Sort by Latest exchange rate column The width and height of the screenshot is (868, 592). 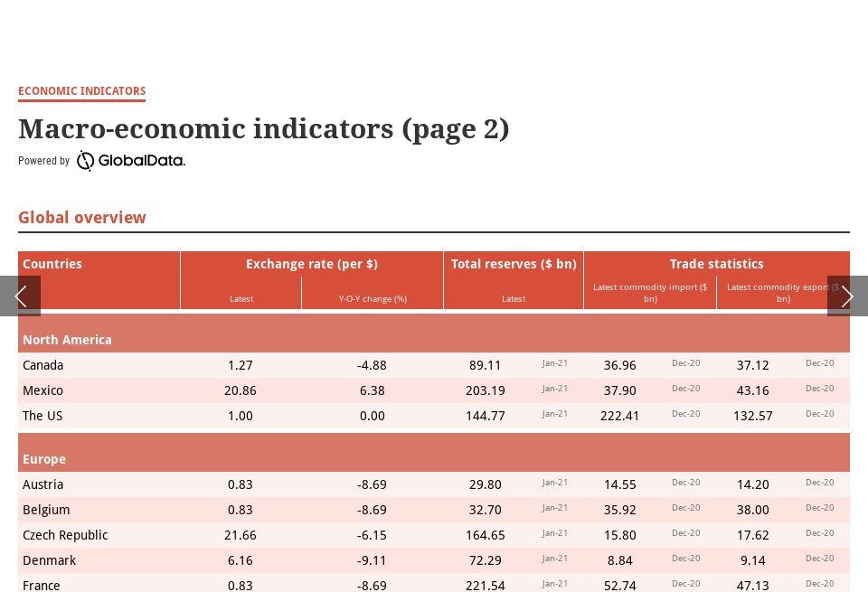tap(241, 298)
